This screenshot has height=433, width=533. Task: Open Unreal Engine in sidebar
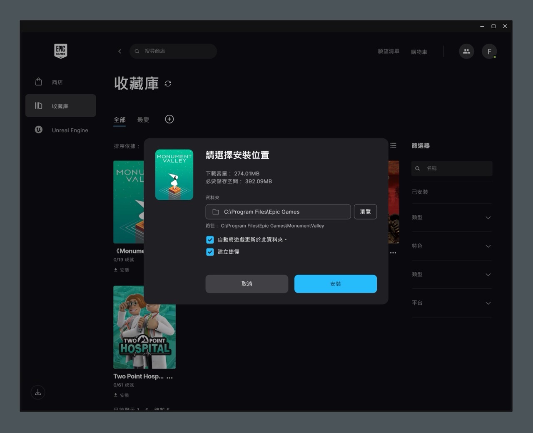pos(61,130)
